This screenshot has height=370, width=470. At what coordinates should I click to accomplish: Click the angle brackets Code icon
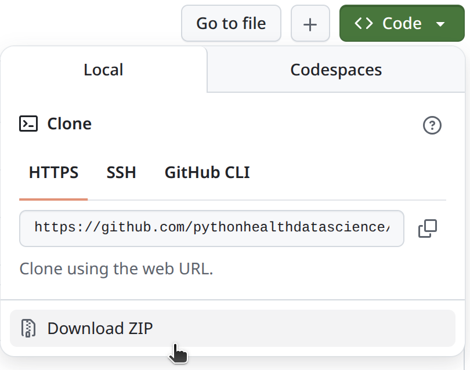363,23
